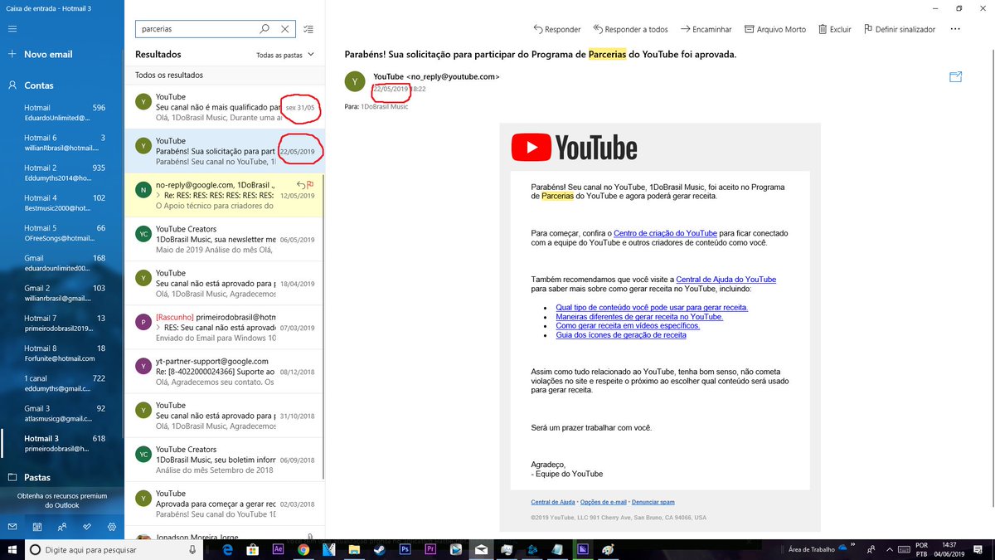995x560 pixels.
Task: Select the 1 canal account
Action: click(x=62, y=383)
